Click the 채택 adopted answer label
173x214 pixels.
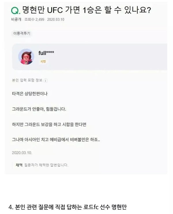click(x=19, y=165)
